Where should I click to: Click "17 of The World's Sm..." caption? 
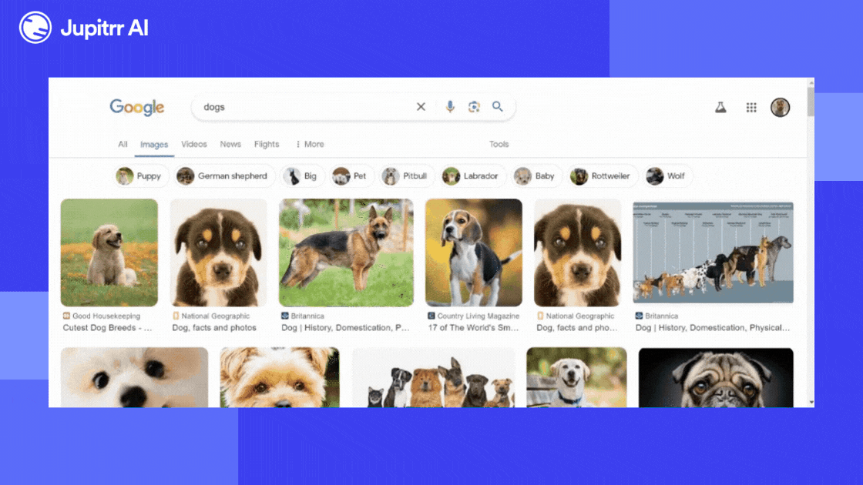(473, 328)
